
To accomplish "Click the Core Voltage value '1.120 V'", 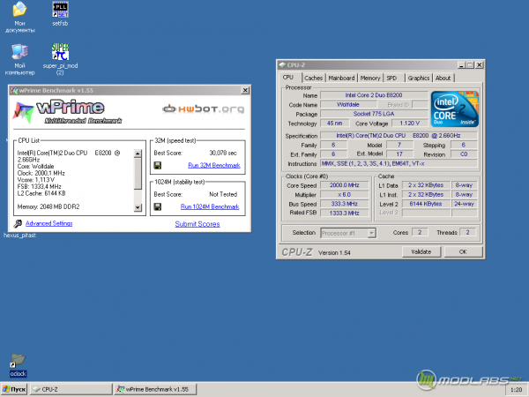I will [410, 124].
